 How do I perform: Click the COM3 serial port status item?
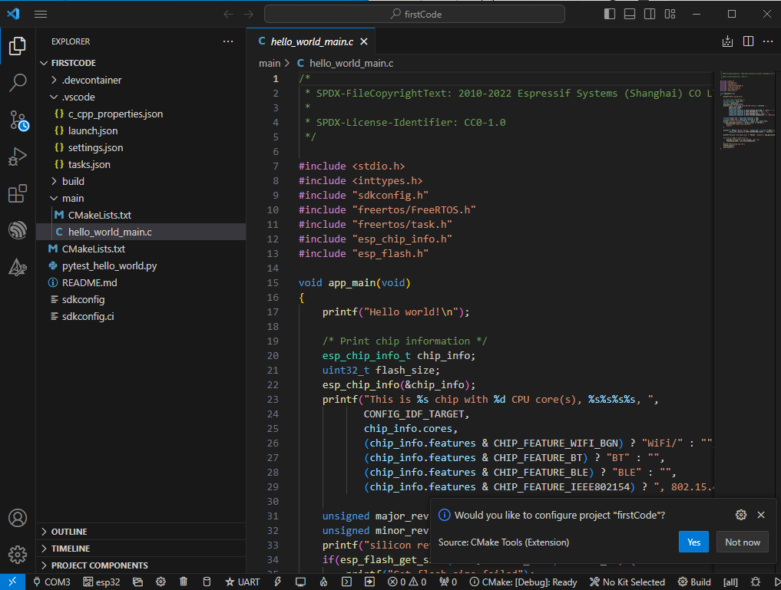pos(51,582)
